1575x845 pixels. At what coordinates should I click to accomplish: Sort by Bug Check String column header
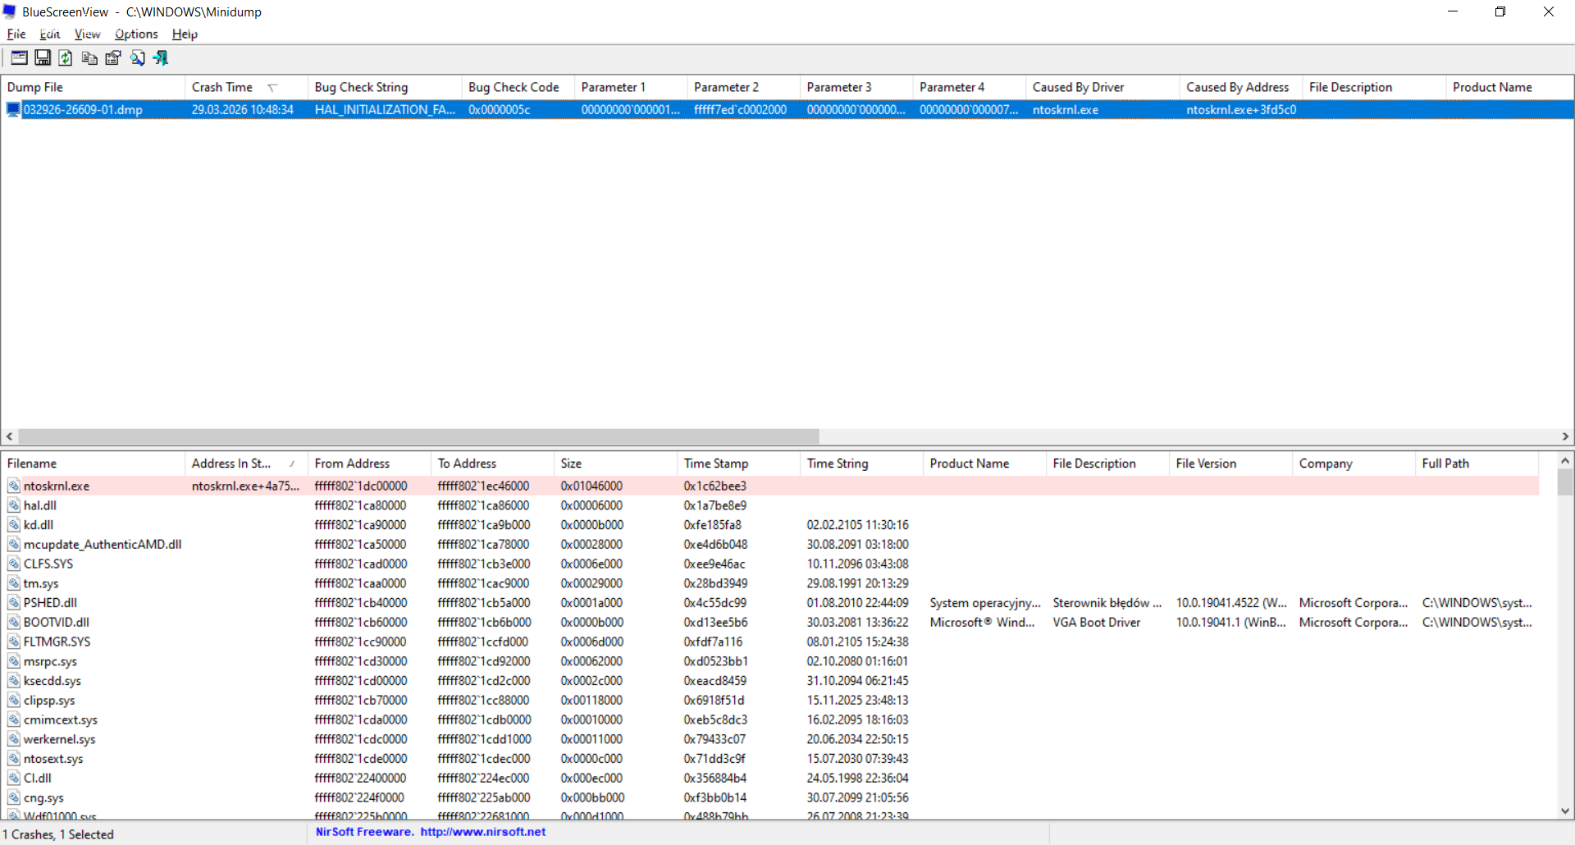[x=385, y=87]
